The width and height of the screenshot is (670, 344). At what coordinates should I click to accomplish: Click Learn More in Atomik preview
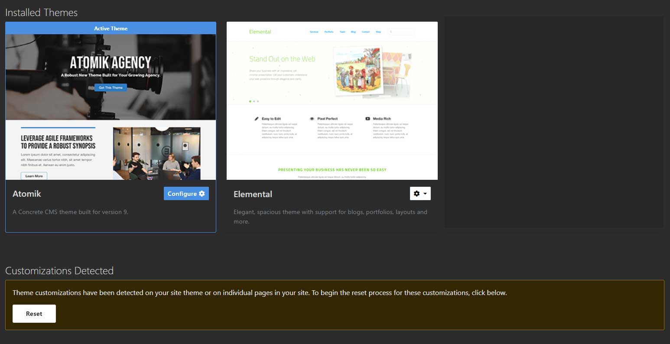pos(34,176)
